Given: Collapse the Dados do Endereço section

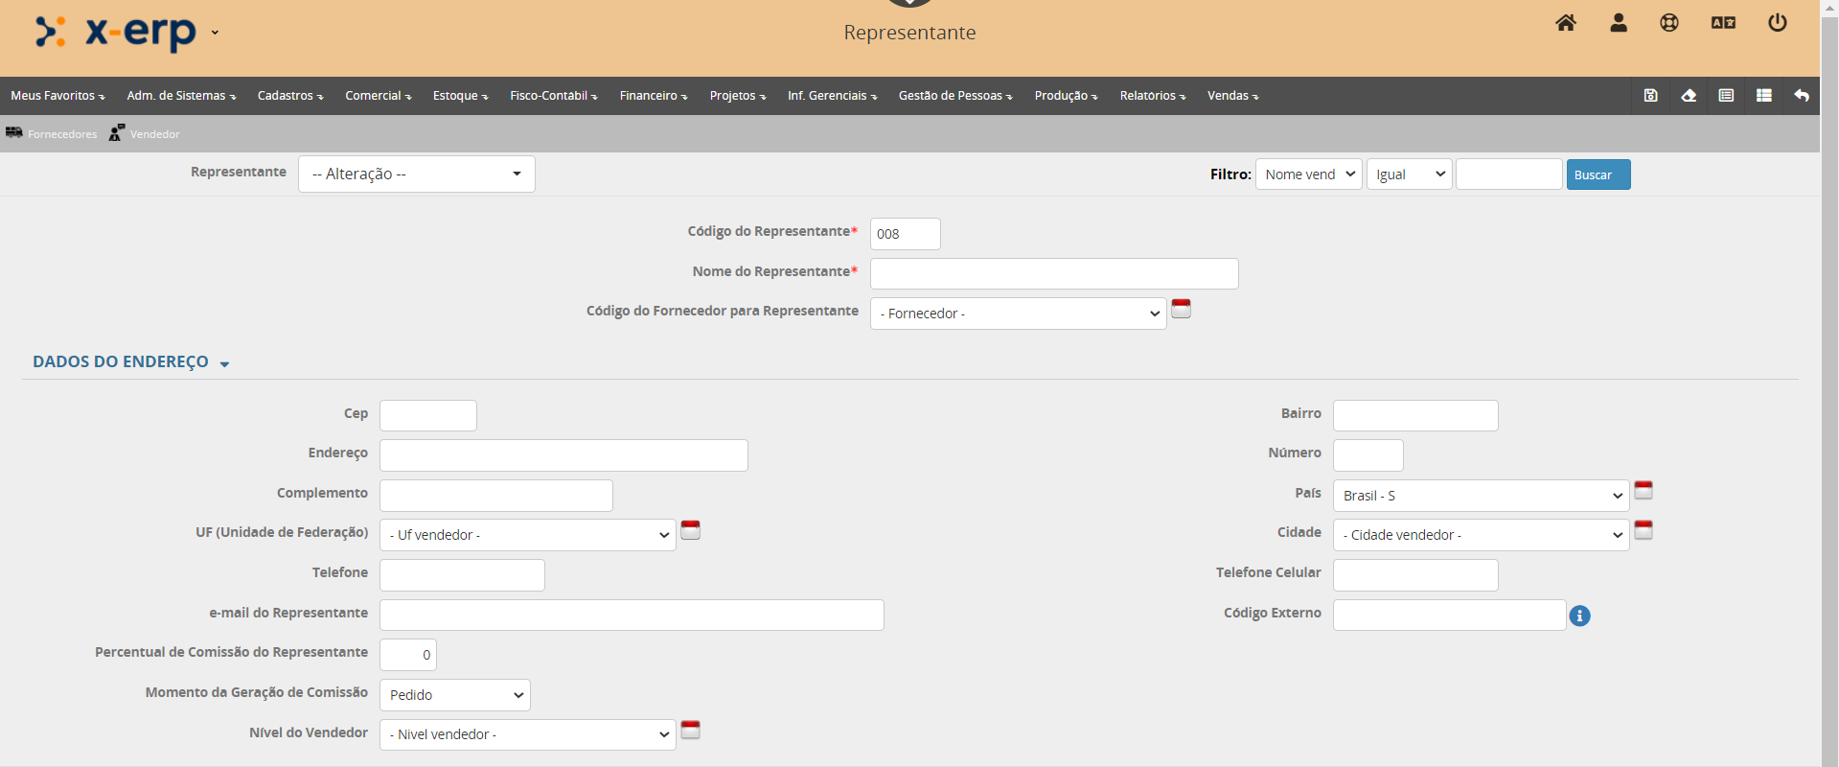Looking at the screenshot, I should point(130,362).
